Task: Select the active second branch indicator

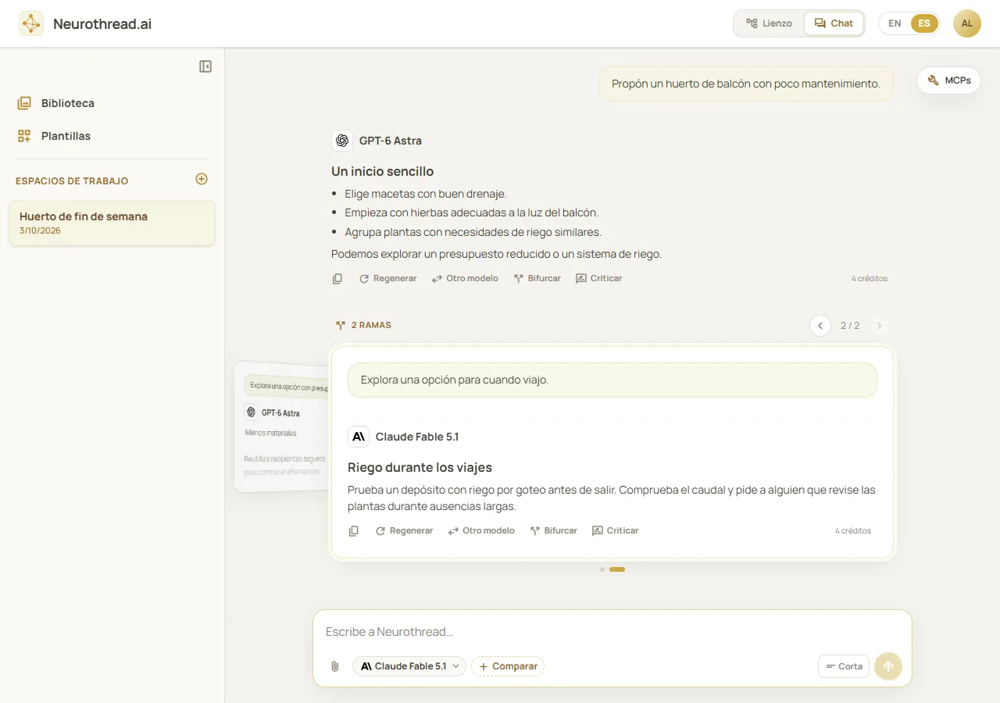Action: point(617,569)
